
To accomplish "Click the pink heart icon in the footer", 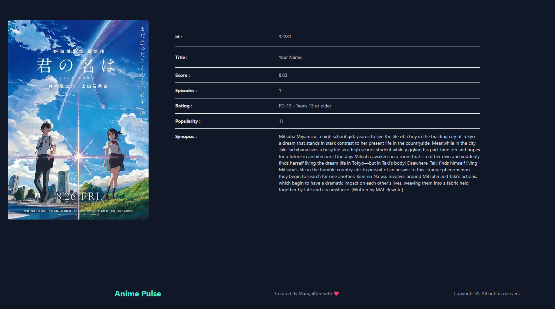I will point(336,293).
